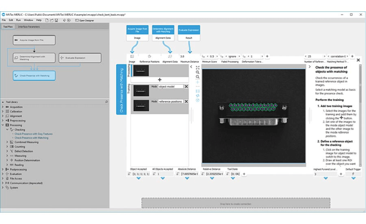366x224 pixels.
Task: Click the Image input parameter icon
Action: pos(132,56)
